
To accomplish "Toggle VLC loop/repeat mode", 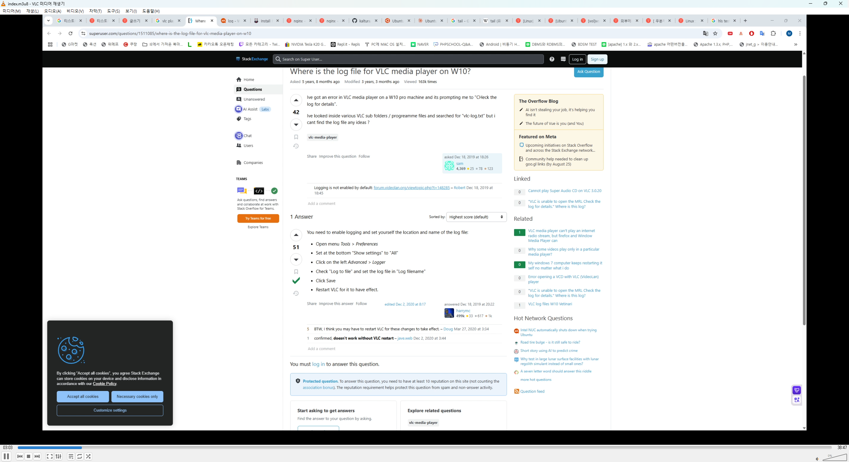I will [80, 456].
